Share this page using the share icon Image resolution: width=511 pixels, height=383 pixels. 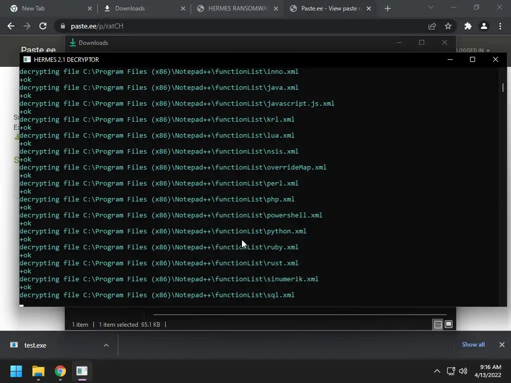pyautogui.click(x=432, y=26)
